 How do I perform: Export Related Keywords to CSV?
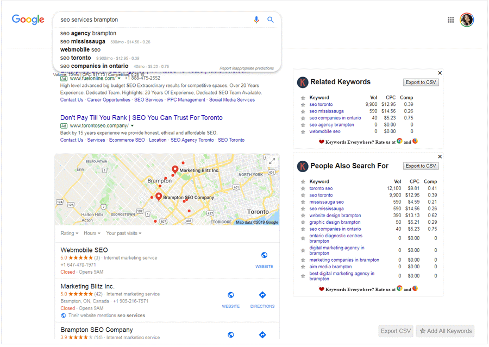point(421,83)
